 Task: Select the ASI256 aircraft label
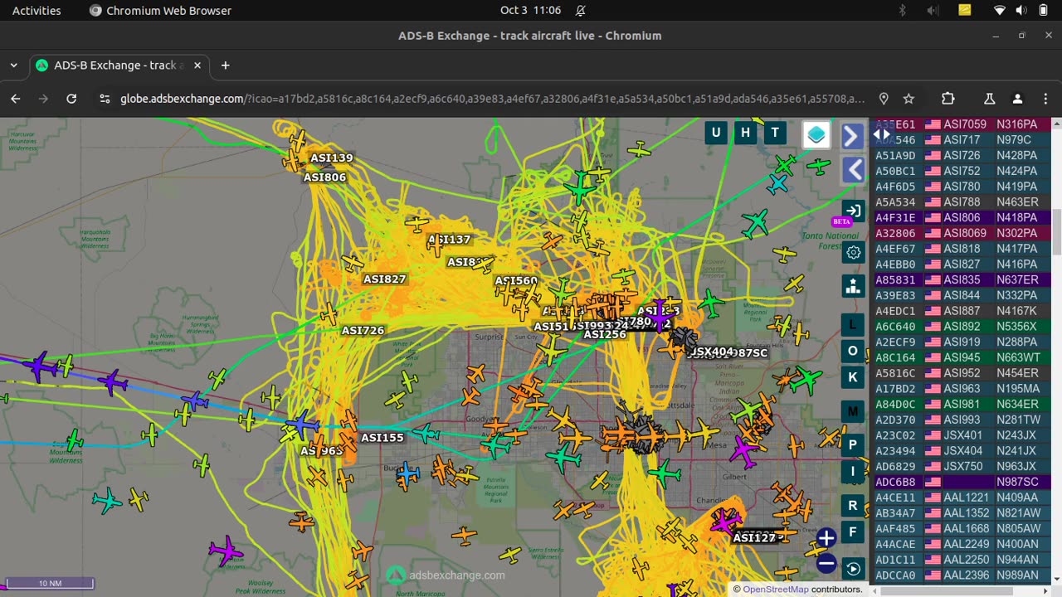pos(604,335)
